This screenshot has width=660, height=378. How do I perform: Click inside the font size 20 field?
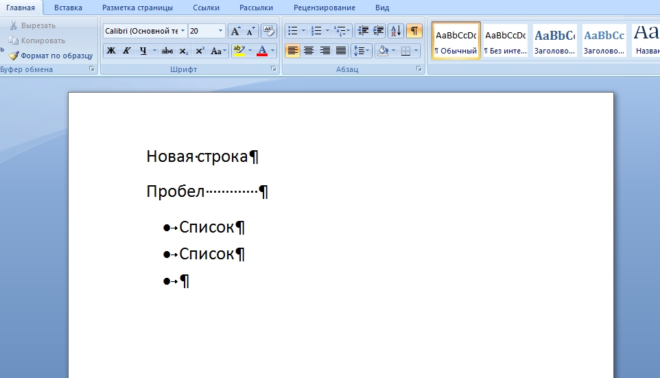(x=202, y=31)
